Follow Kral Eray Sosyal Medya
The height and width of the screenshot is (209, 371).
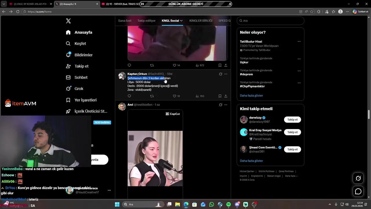point(292,132)
